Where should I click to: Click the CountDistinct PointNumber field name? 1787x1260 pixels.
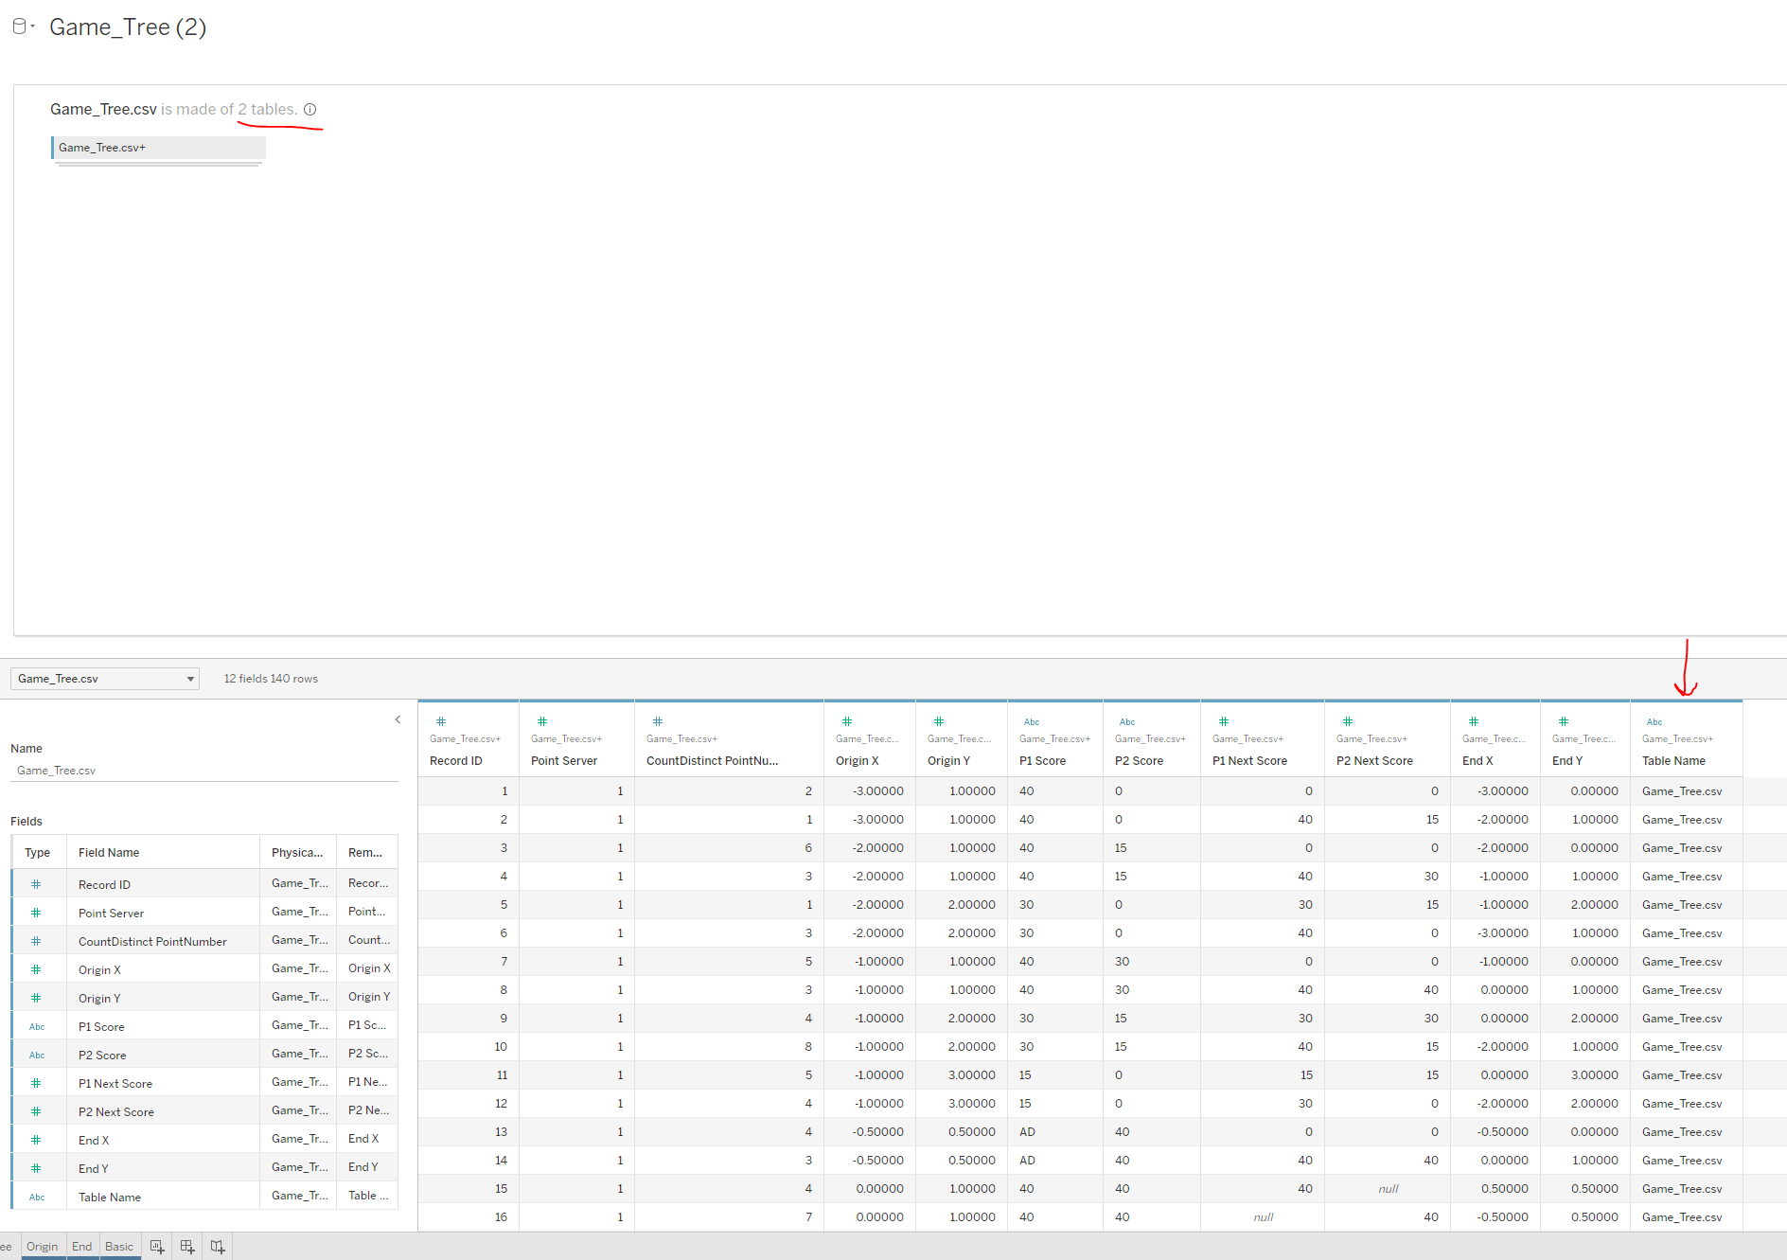152,942
